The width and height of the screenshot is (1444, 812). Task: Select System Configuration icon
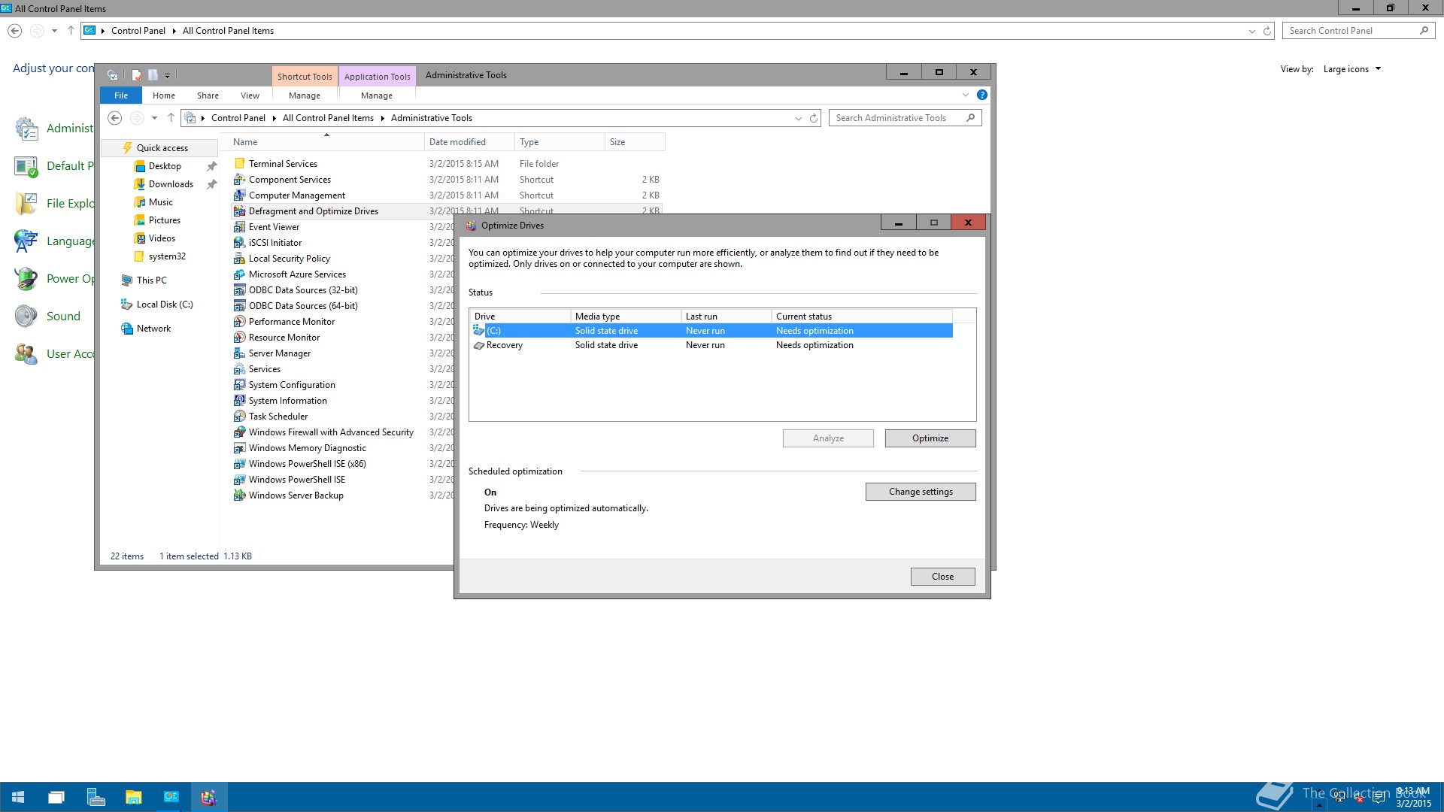pyautogui.click(x=239, y=384)
